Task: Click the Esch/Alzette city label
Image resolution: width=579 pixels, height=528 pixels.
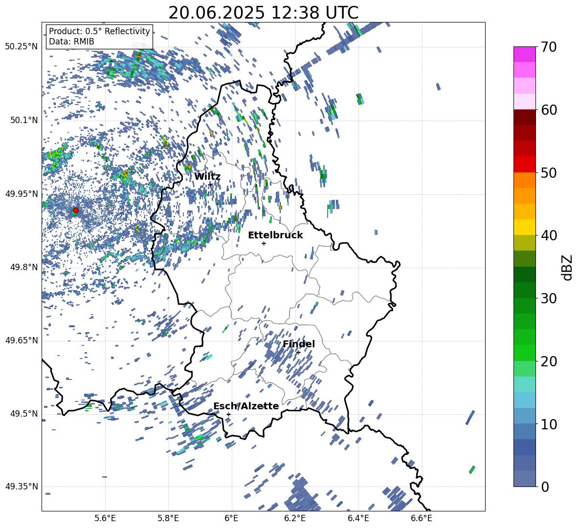Action: 246,406
